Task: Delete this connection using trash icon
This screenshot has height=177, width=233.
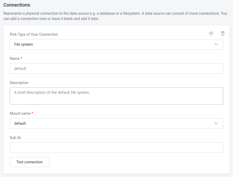Action: pyautogui.click(x=223, y=33)
